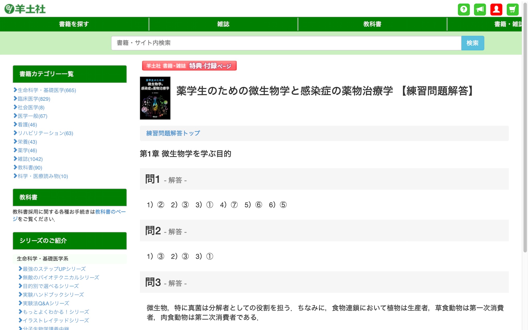Select the 薬学(46) category

pyautogui.click(x=27, y=150)
